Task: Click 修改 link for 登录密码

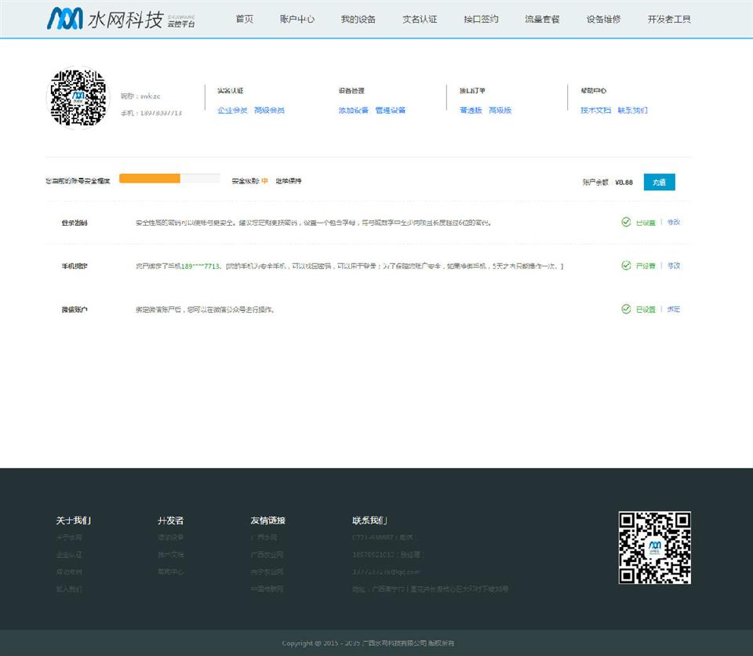Action: tap(674, 223)
